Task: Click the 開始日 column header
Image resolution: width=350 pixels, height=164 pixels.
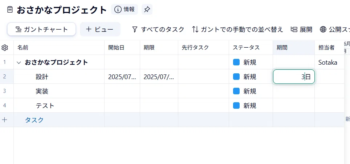Action: 122,48
